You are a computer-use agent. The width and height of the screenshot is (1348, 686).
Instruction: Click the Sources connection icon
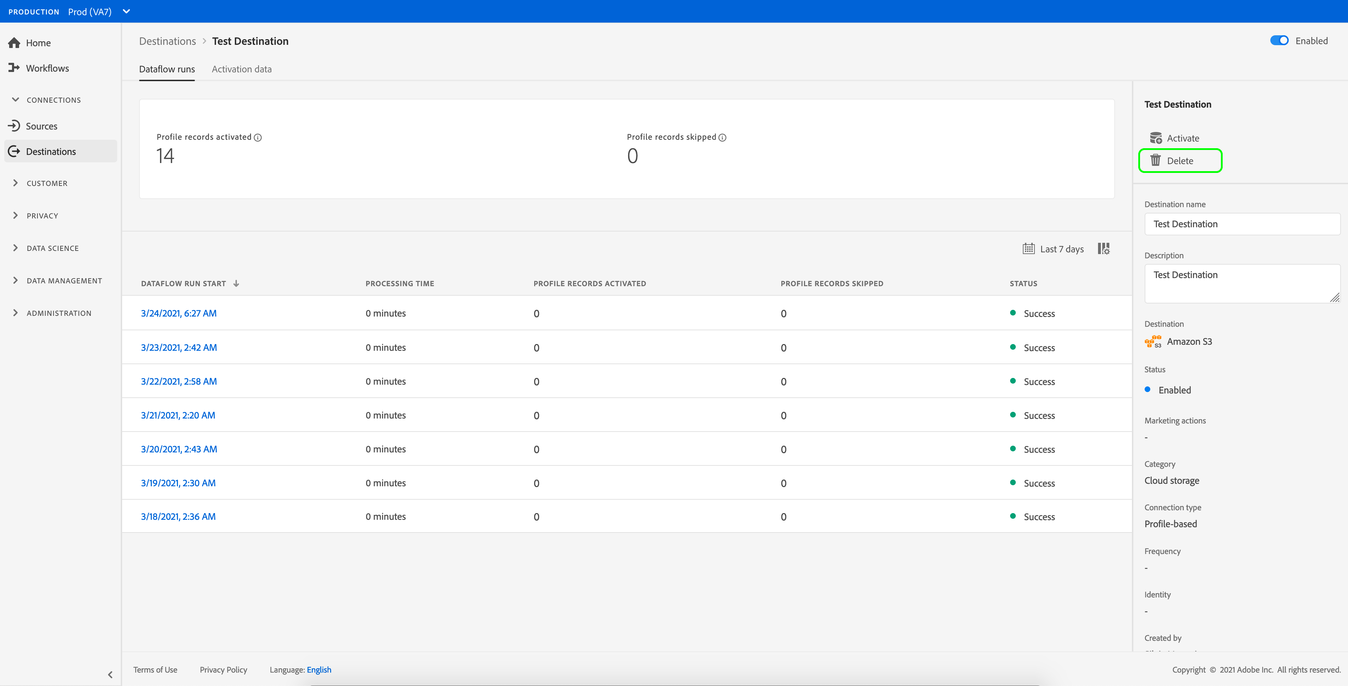coord(14,126)
